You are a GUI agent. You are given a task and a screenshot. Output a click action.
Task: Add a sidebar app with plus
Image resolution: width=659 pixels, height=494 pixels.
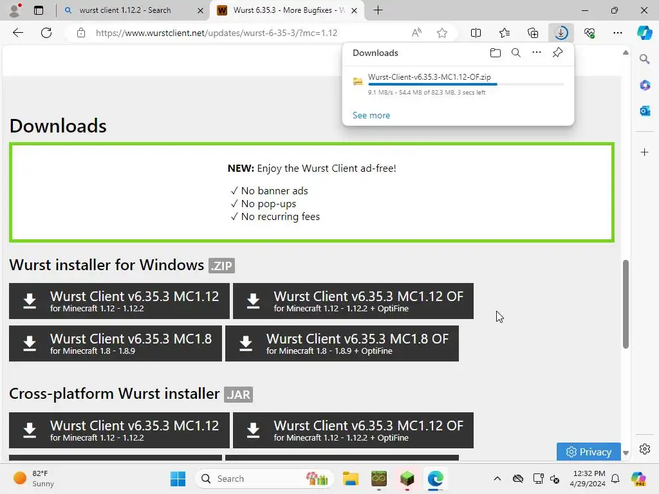[x=645, y=152]
